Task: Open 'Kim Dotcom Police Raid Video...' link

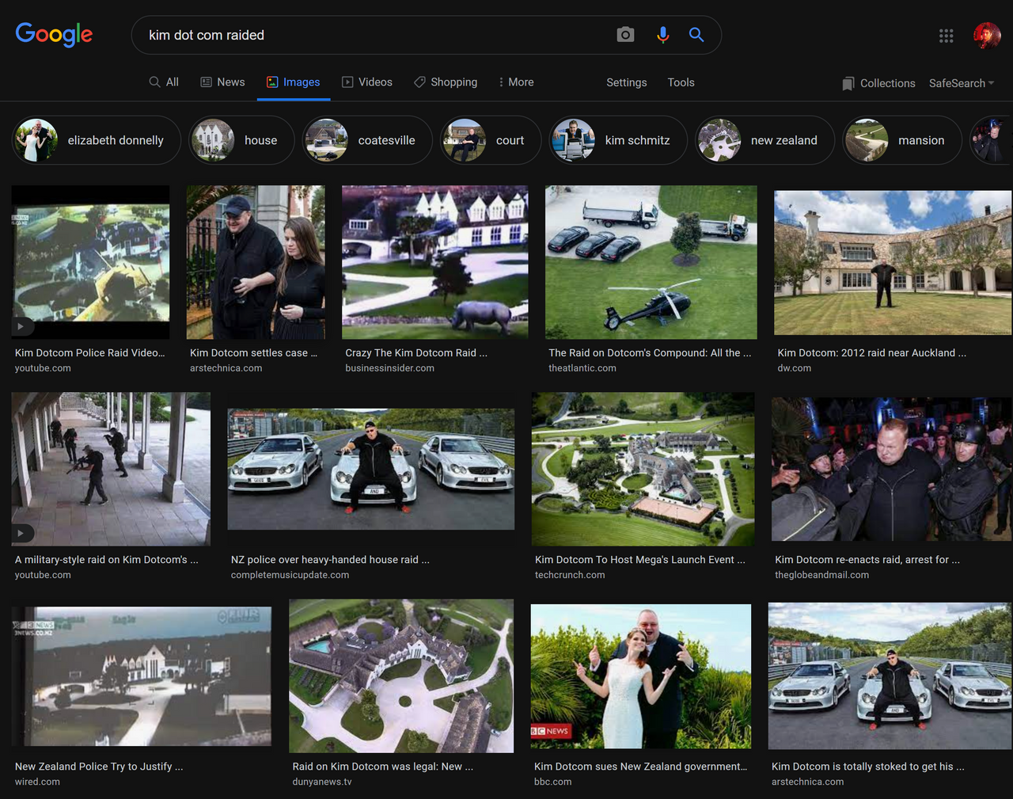Action: [89, 353]
